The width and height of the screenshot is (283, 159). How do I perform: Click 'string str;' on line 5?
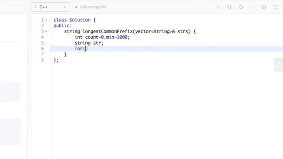[x=89, y=43]
